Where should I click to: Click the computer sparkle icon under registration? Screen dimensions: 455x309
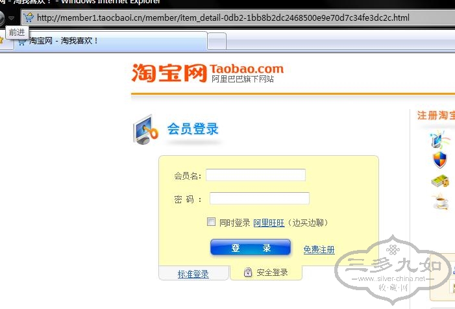point(439,140)
